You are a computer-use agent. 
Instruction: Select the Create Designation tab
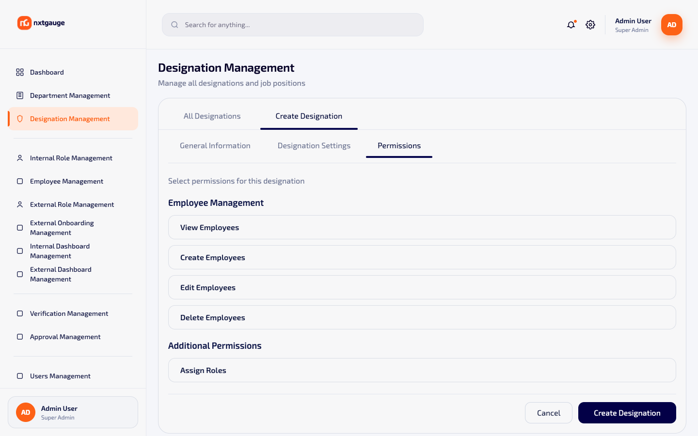tap(309, 116)
